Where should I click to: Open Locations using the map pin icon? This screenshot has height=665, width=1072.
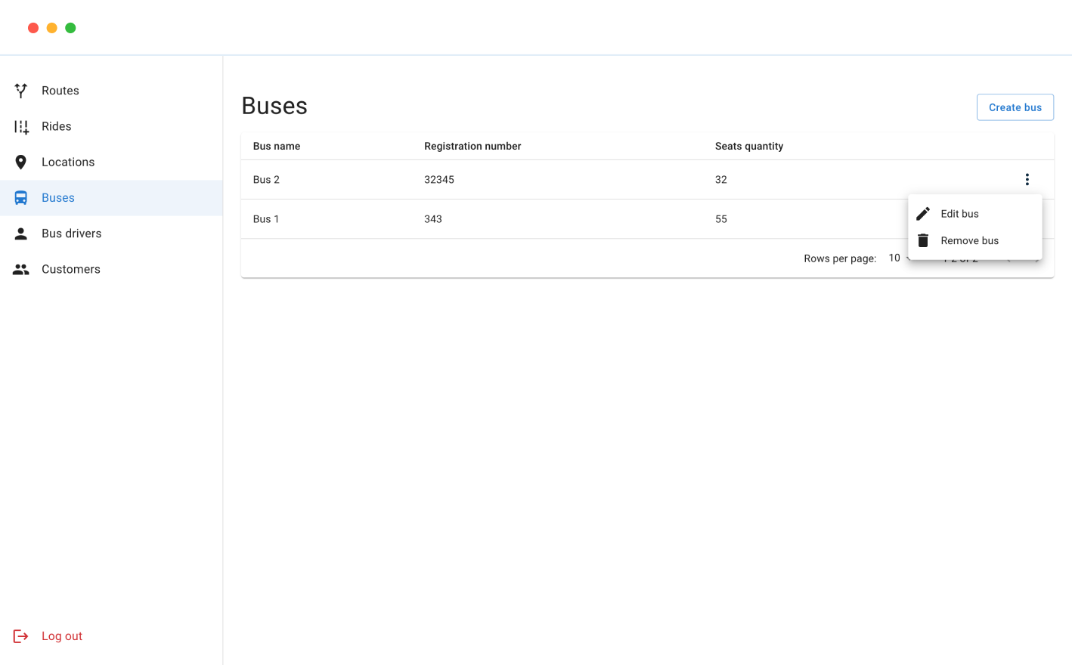click(x=20, y=162)
